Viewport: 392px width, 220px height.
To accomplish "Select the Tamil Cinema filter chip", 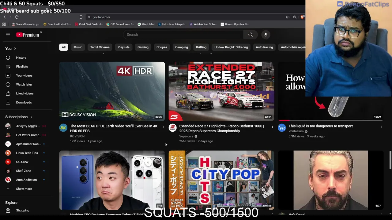I will click(x=100, y=47).
